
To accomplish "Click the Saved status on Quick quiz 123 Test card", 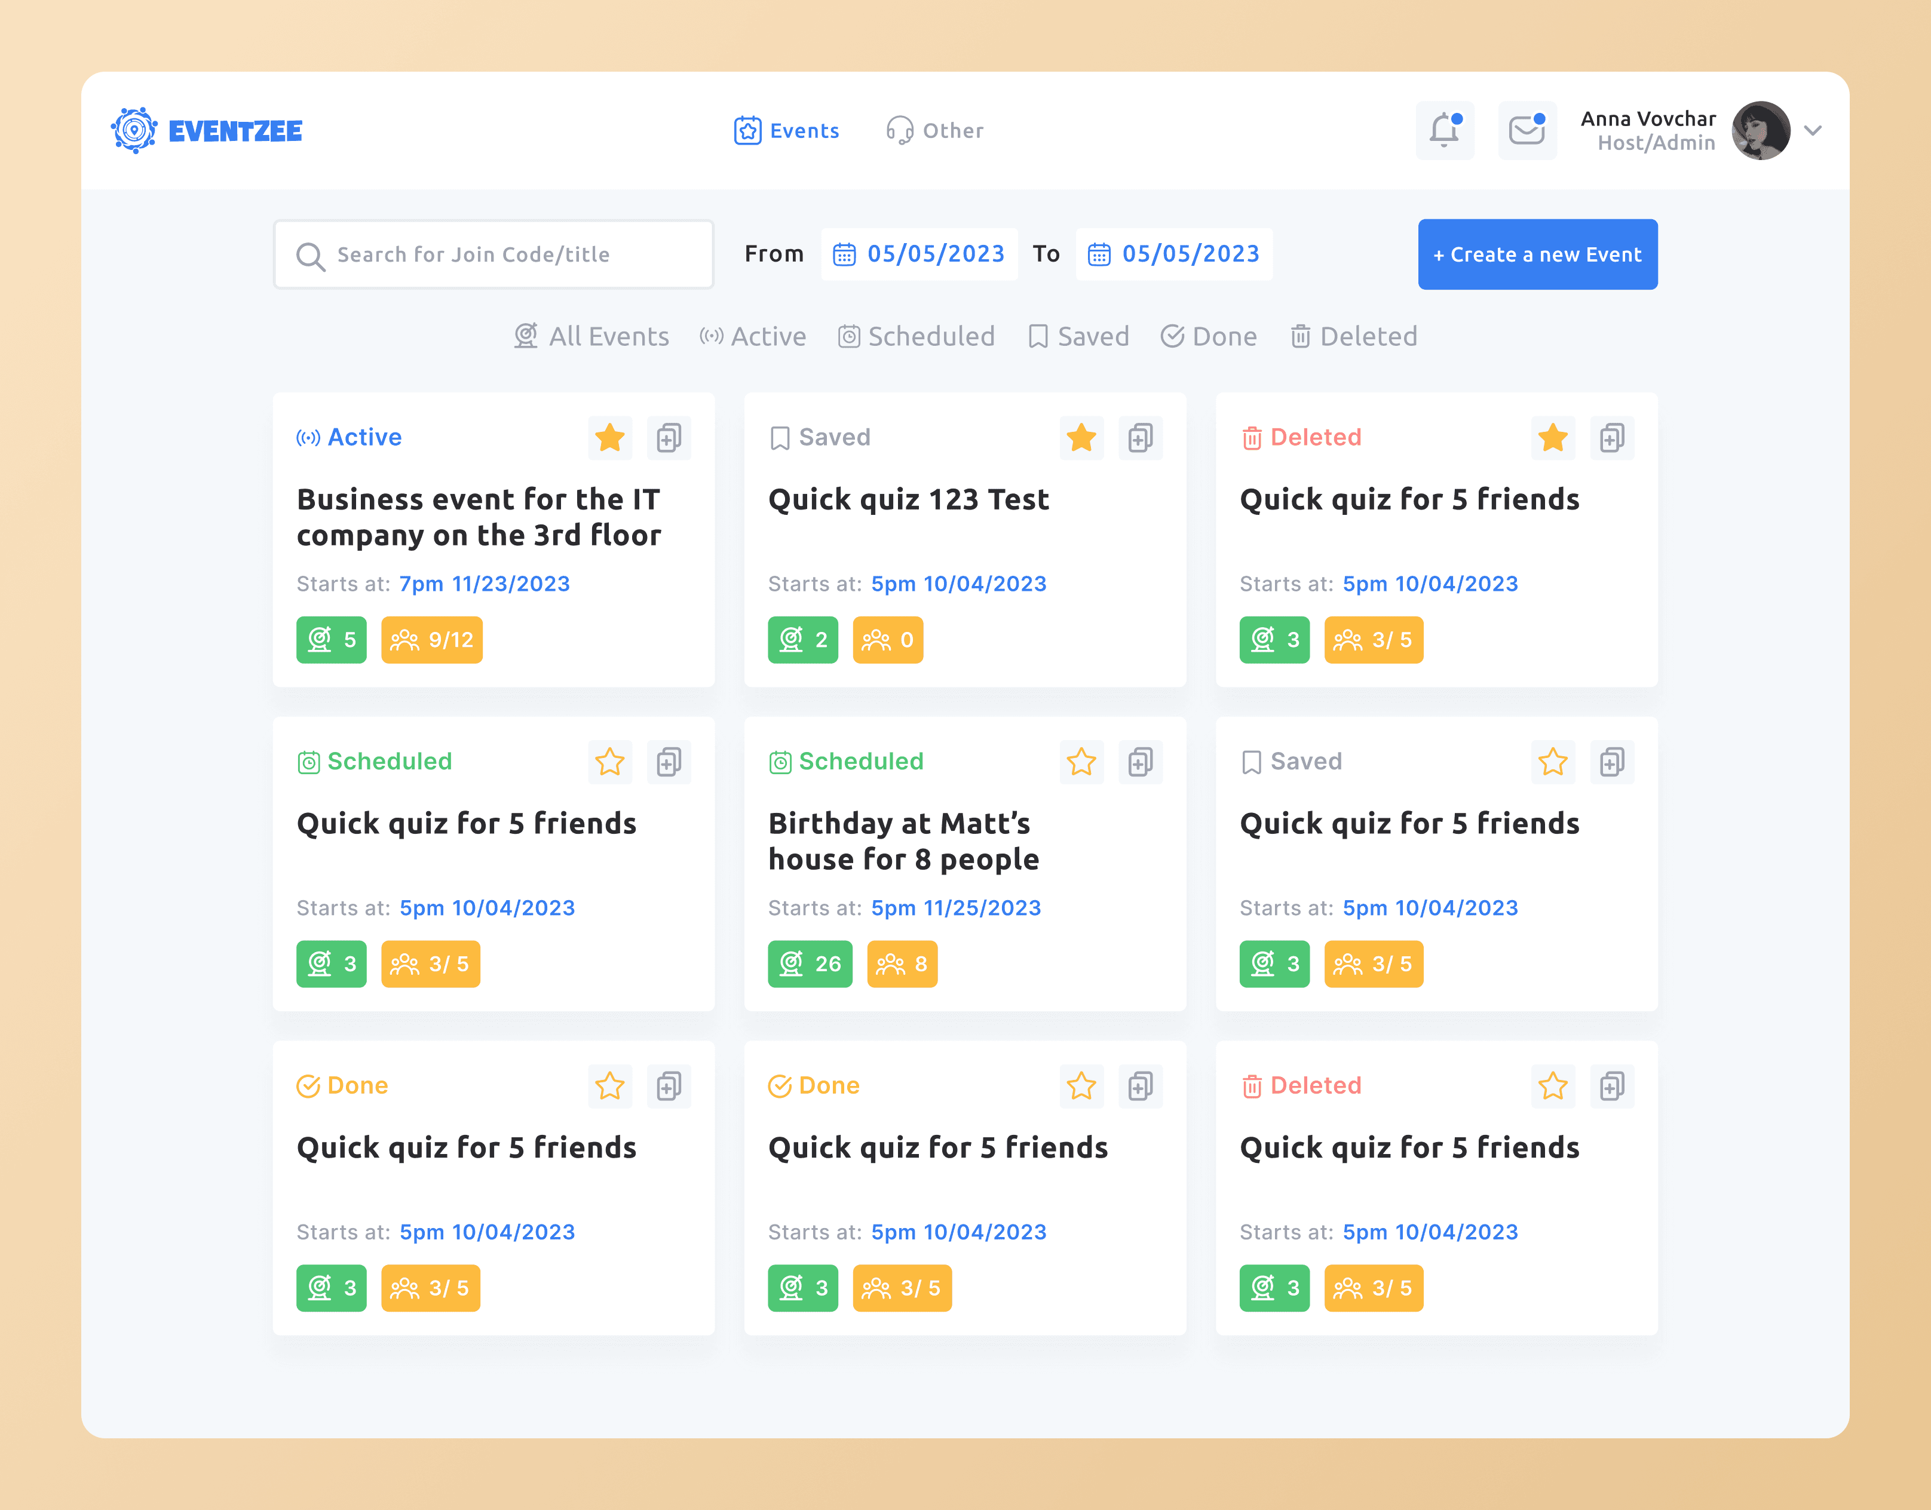I will coord(820,438).
